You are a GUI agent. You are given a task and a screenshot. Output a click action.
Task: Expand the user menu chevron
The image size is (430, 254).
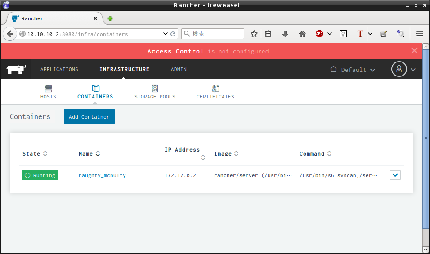(413, 70)
